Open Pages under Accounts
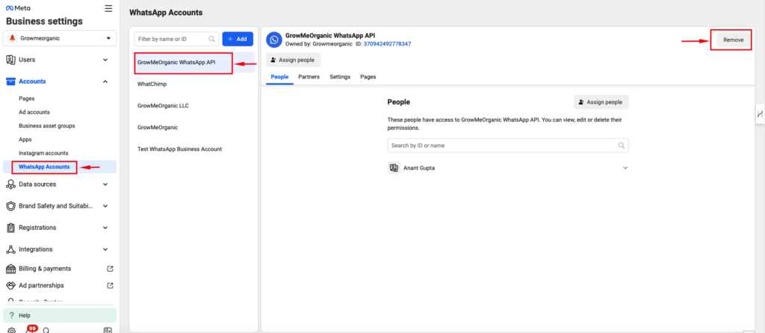 tap(27, 99)
